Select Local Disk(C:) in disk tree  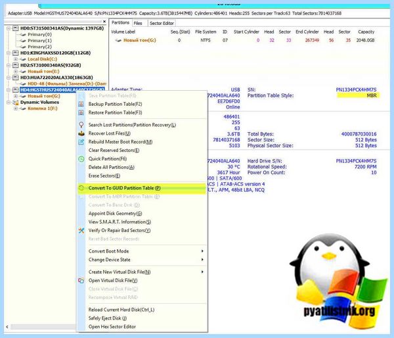(x=43, y=59)
